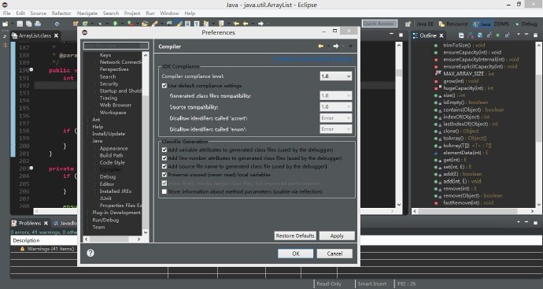
Task: Select Run/Debug in preferences tree
Action: [x=105, y=220]
